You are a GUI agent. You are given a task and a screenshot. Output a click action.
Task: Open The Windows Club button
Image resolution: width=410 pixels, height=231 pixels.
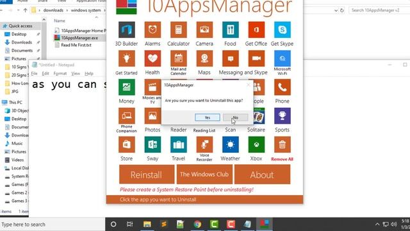tap(204, 175)
